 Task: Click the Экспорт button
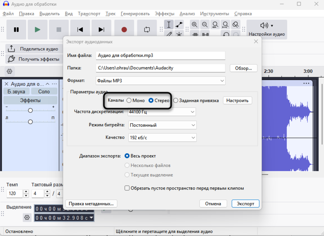[245, 203]
